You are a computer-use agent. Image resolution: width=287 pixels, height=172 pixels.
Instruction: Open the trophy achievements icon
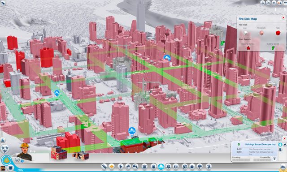tap(274, 3)
